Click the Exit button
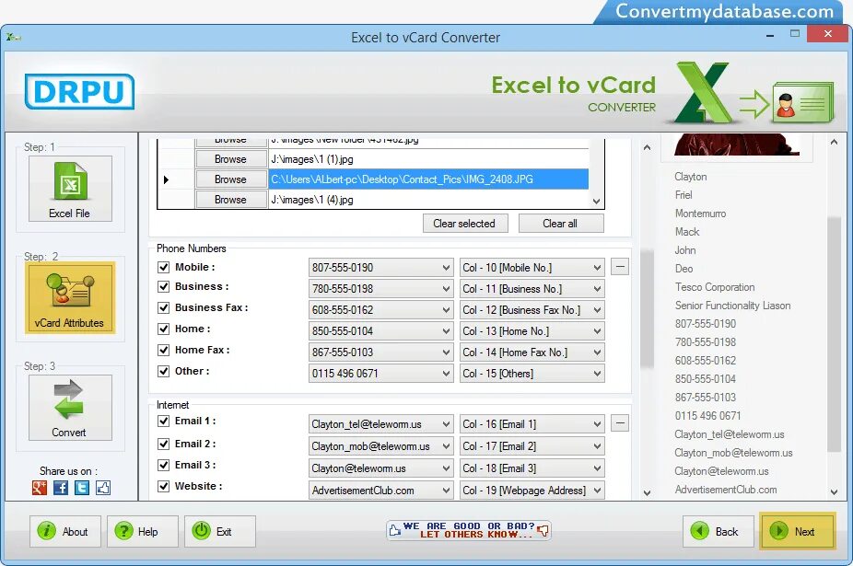Screen dimensions: 853x566 pos(220,531)
